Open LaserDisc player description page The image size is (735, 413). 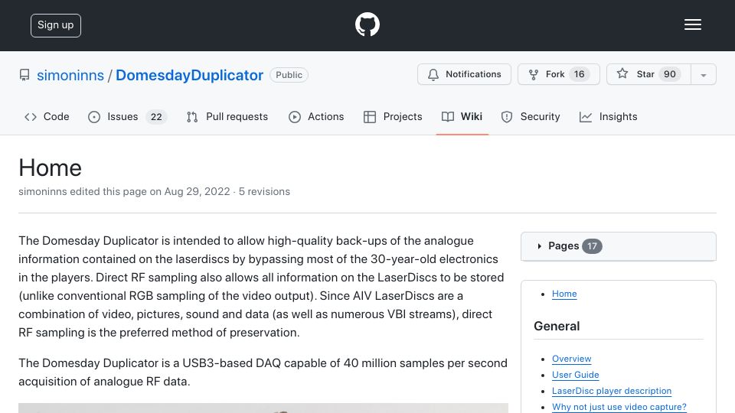tap(611, 391)
